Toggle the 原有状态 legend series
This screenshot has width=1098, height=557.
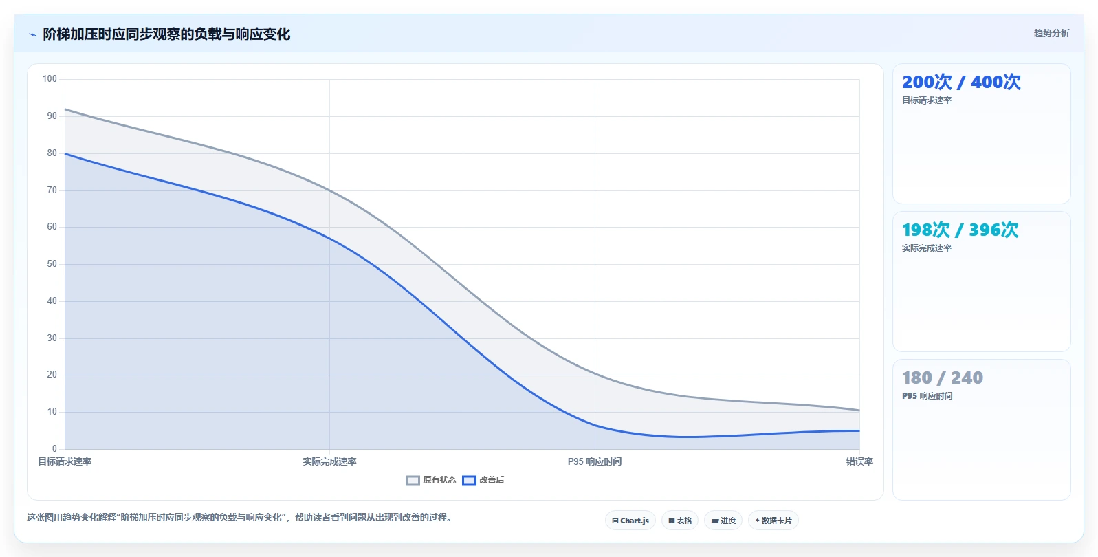[x=431, y=480]
